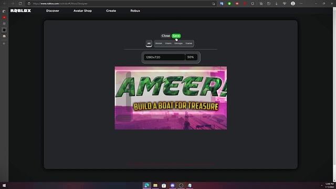Screen dimensions: 336x189
Task: Click the taskbar clock
Action: coord(330,185)
